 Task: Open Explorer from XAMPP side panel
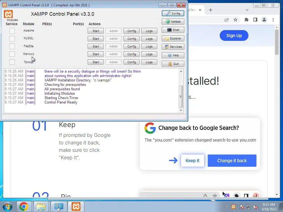pyautogui.click(x=173, y=38)
